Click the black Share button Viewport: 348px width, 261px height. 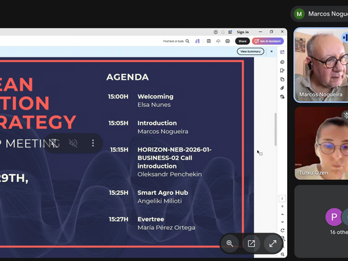[242, 41]
